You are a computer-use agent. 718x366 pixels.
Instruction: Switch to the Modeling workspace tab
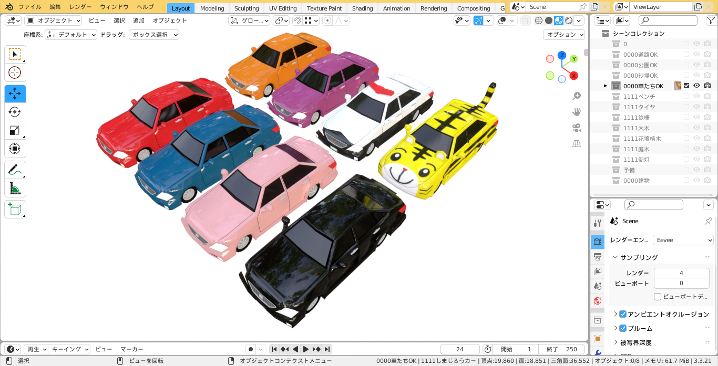(x=212, y=8)
